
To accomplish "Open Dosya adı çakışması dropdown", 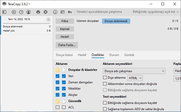I will pos(134,71).
